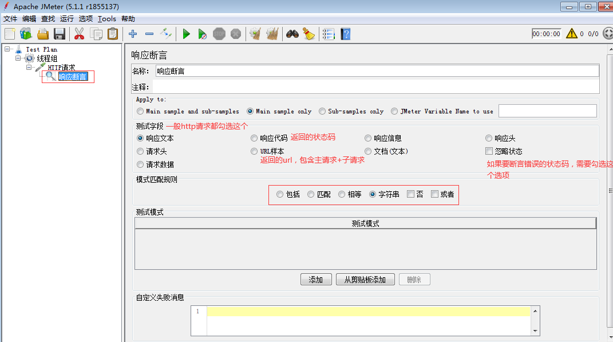This screenshot has height=342, width=613.
Task: Open the 编辑 menu
Action: click(x=29, y=19)
